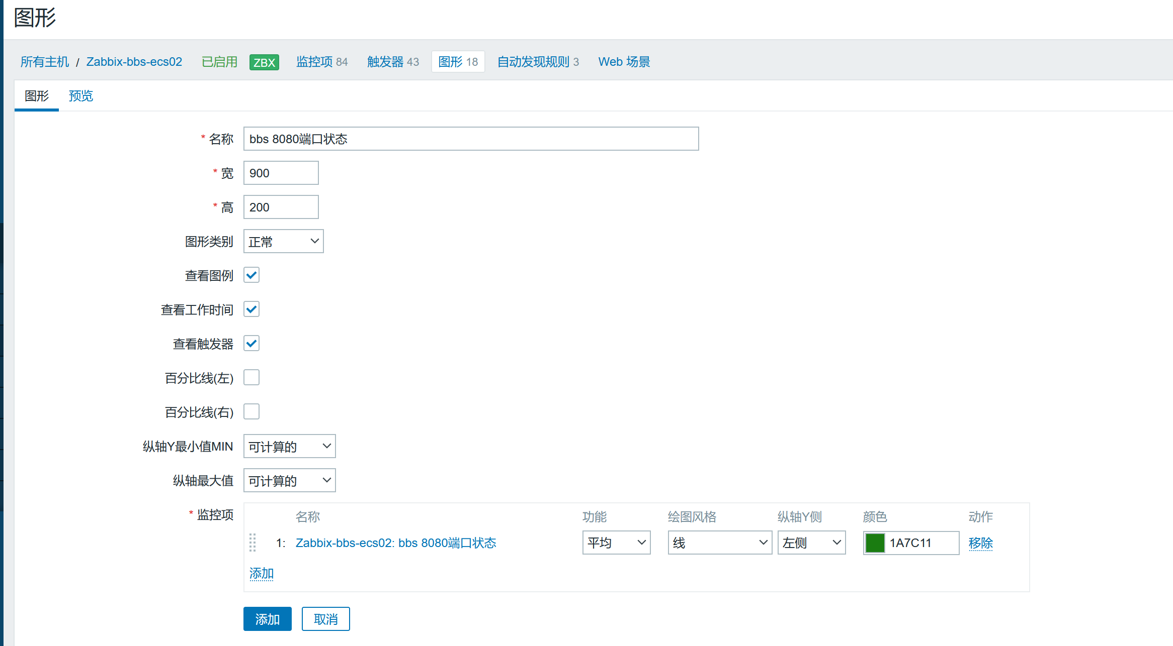Expand the 绘图风格 dropdown showing 线
Image resolution: width=1173 pixels, height=646 pixels.
(719, 543)
